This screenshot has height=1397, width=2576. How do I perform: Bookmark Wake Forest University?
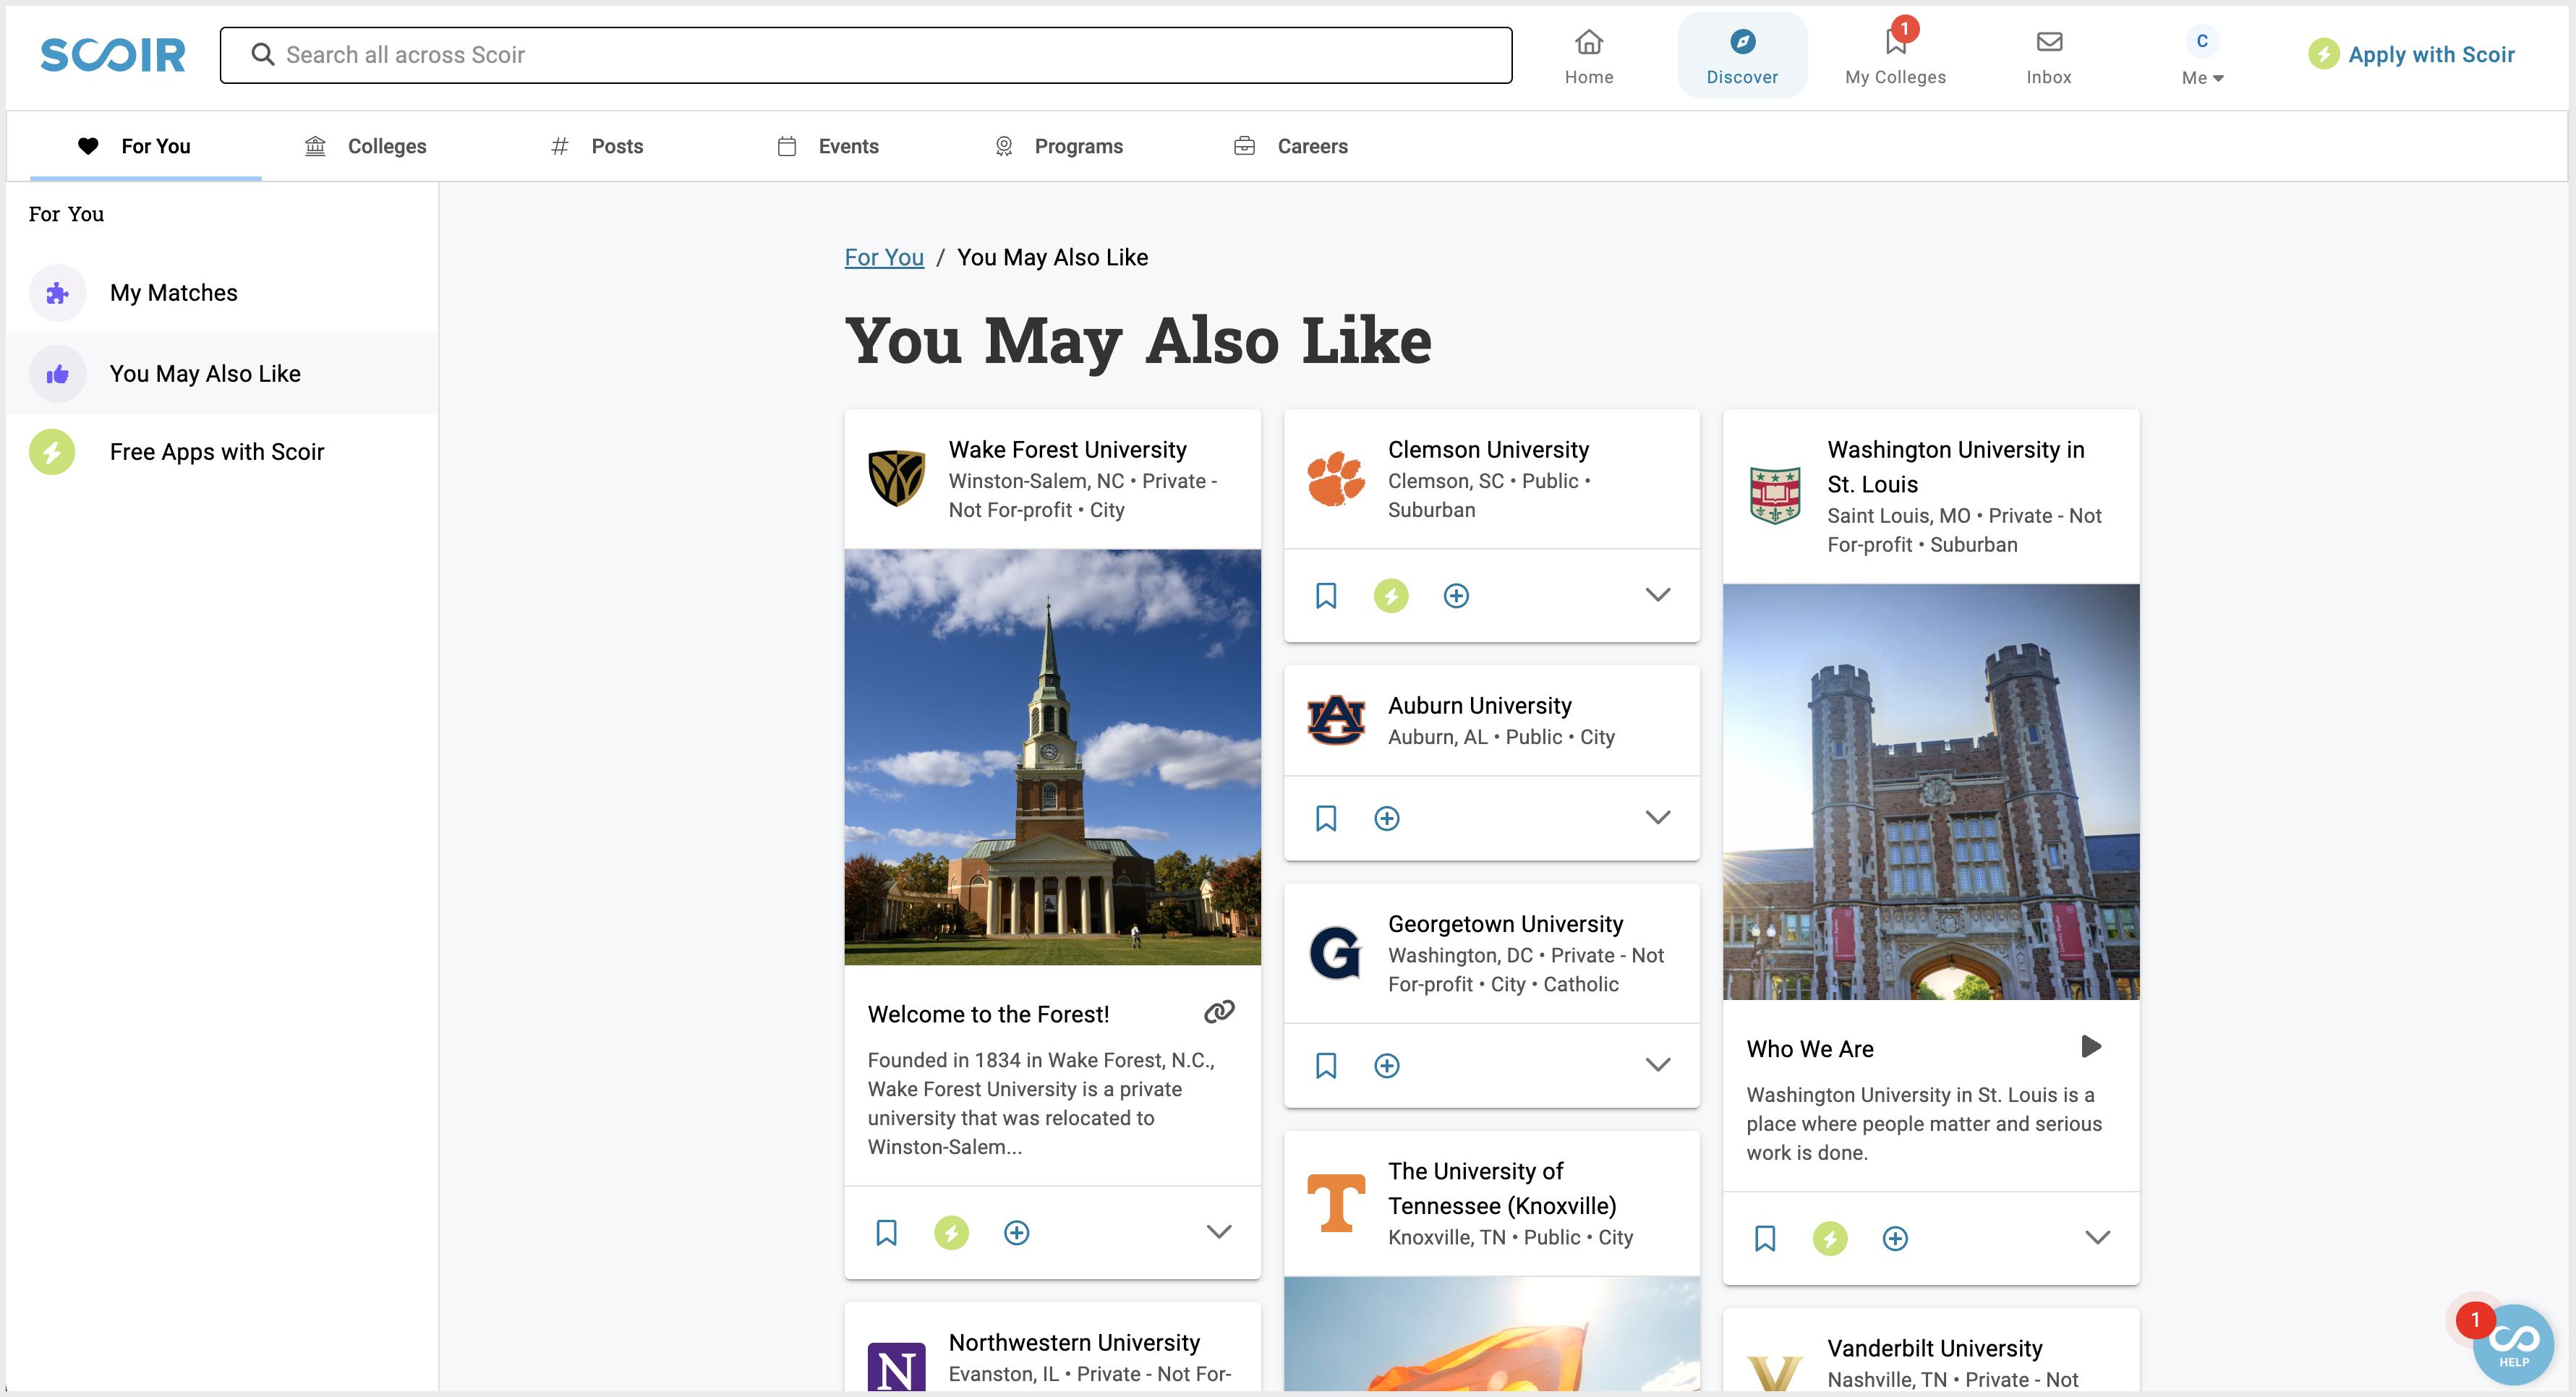886,1232
